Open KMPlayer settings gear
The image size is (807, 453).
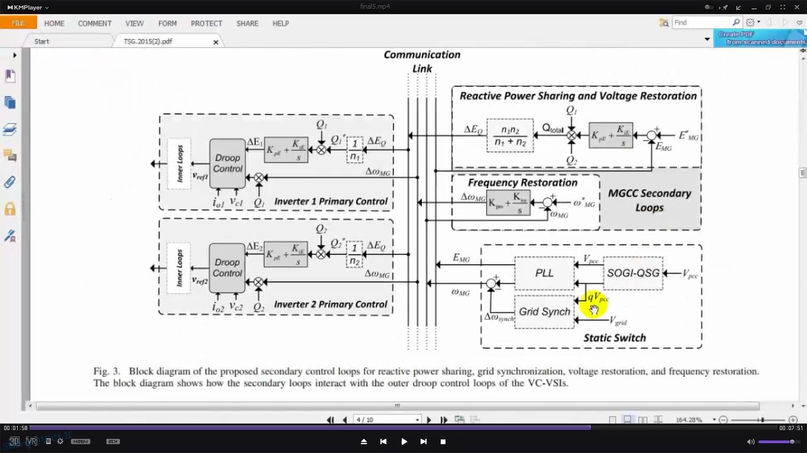[x=60, y=441]
